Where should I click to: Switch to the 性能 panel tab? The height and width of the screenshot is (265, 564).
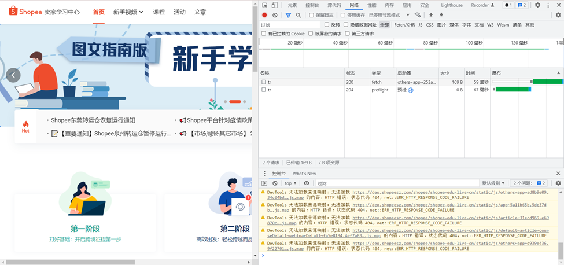coord(371,5)
